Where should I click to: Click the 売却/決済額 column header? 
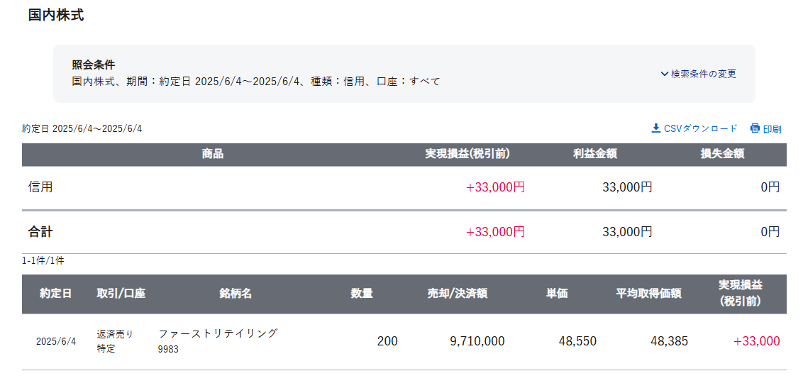click(x=458, y=294)
